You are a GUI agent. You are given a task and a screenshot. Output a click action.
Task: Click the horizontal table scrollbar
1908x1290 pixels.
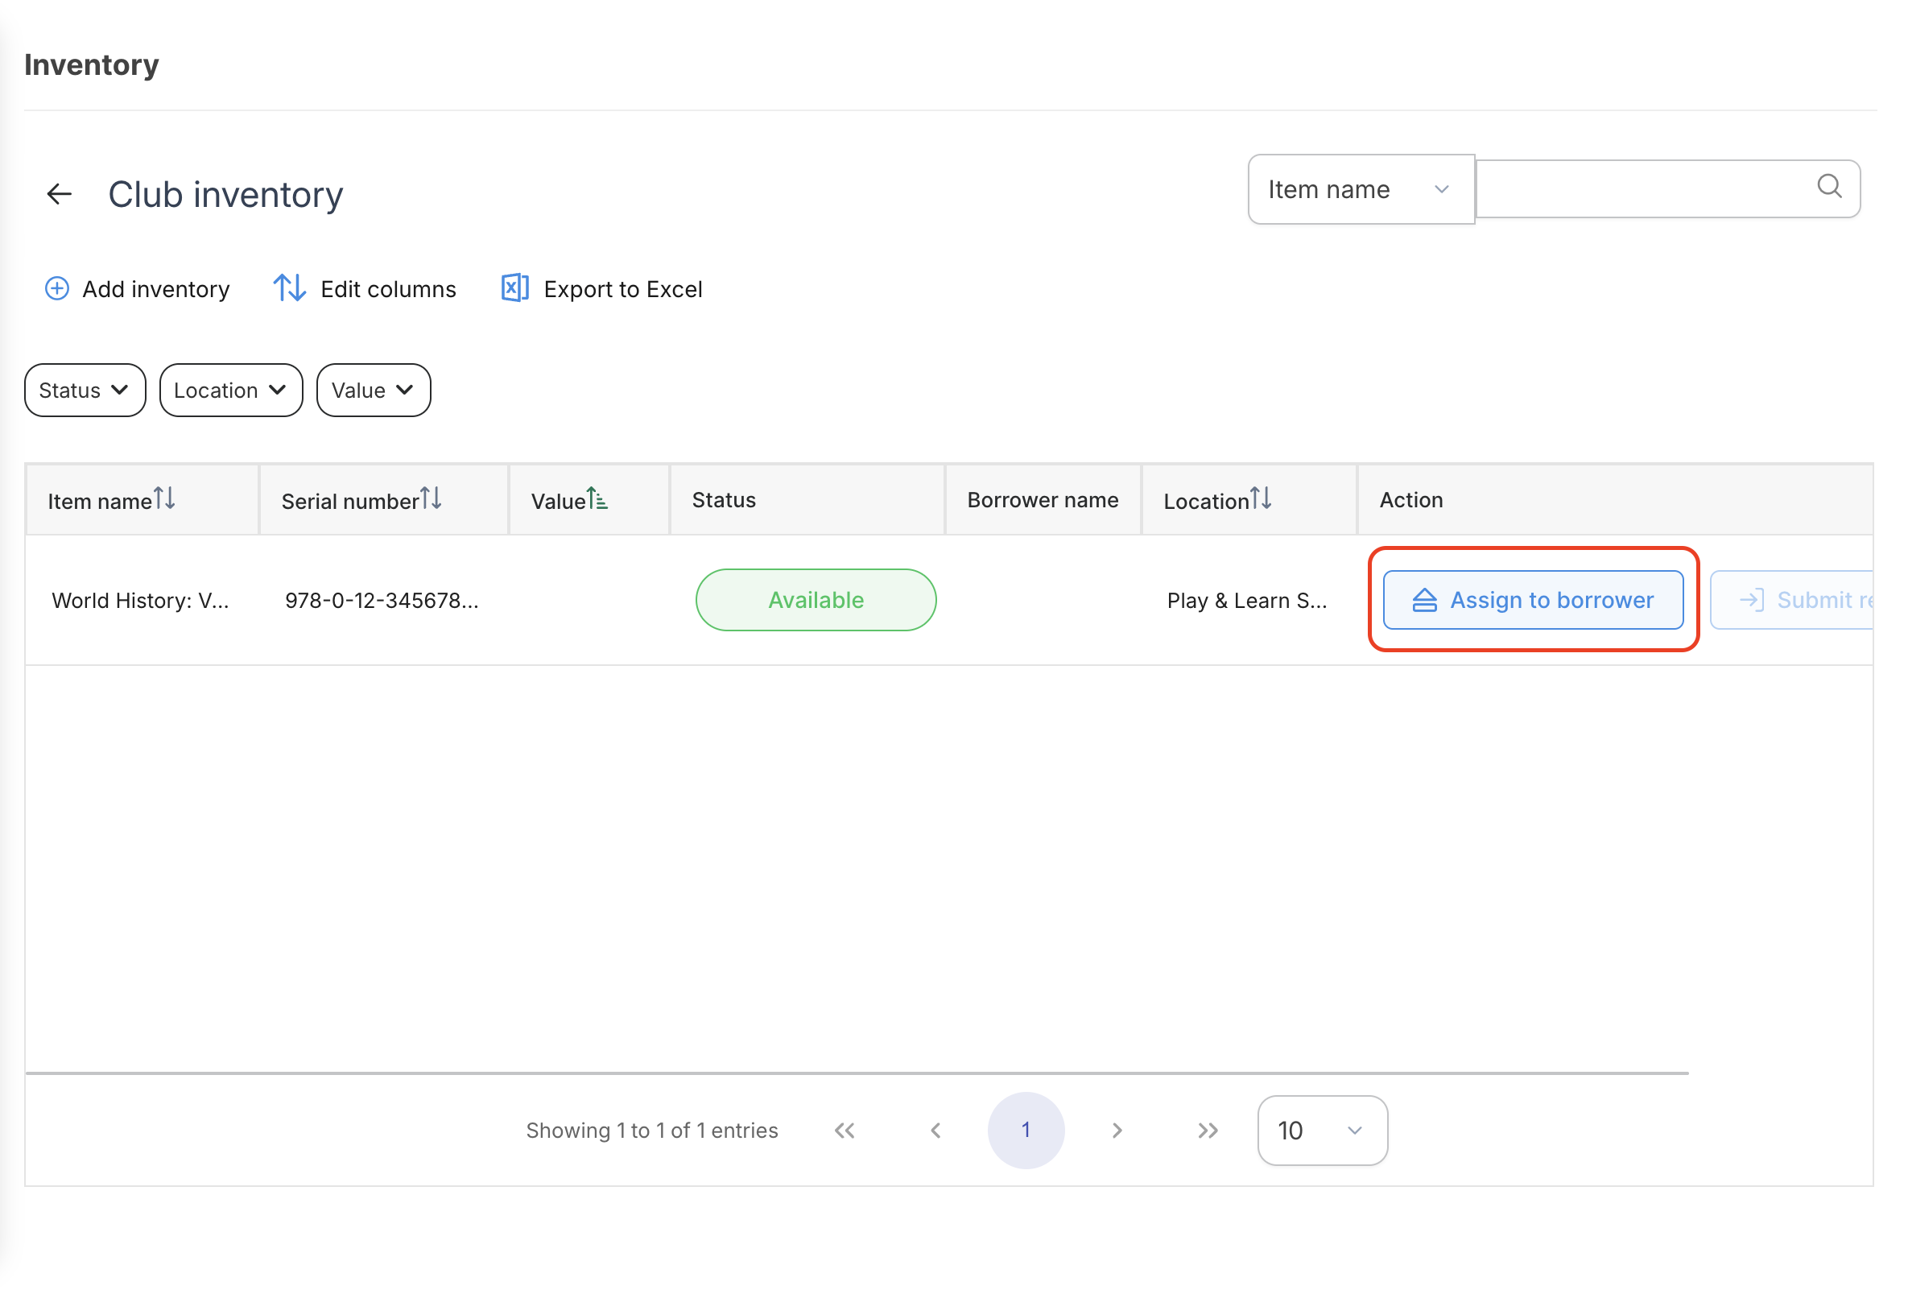coord(857,1073)
